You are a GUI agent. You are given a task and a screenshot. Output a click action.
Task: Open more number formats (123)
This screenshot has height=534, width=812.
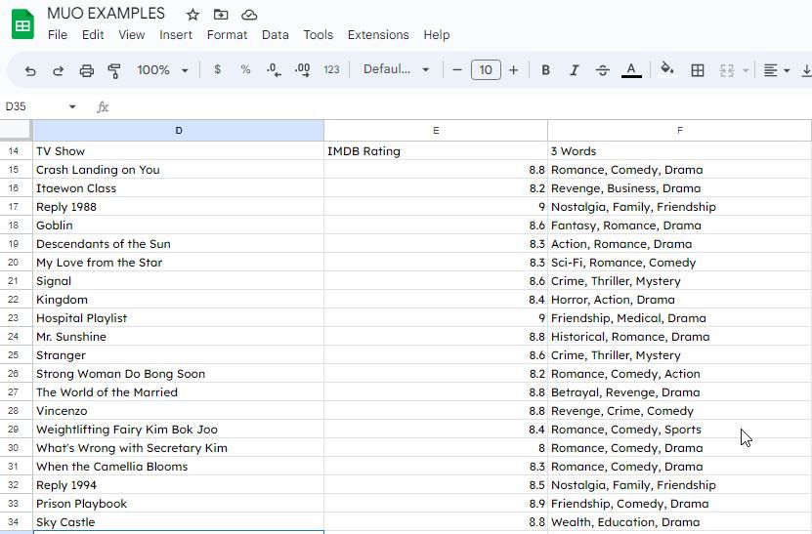coord(331,69)
